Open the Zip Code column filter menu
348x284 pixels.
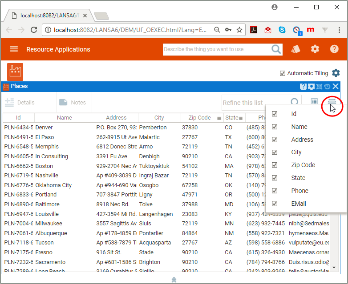pyautogui.click(x=219, y=118)
